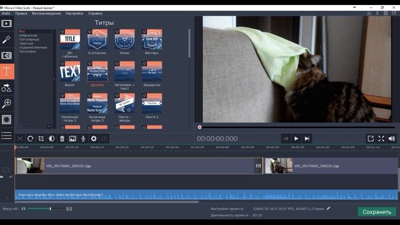Switch preview to fullscreen
Screen dimensions: 400x225
pyautogui.click(x=381, y=139)
